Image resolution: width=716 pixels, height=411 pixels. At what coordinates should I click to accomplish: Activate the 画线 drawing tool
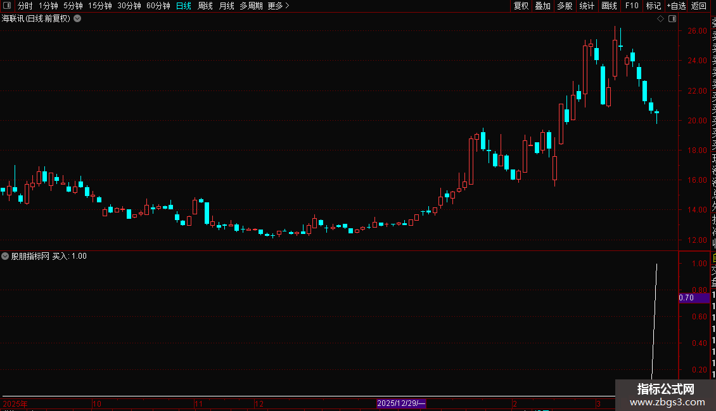(x=609, y=6)
